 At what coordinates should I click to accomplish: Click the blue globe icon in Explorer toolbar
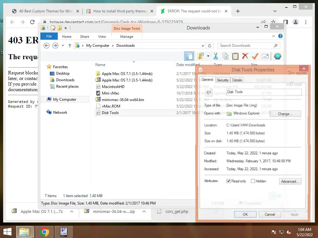277,56
